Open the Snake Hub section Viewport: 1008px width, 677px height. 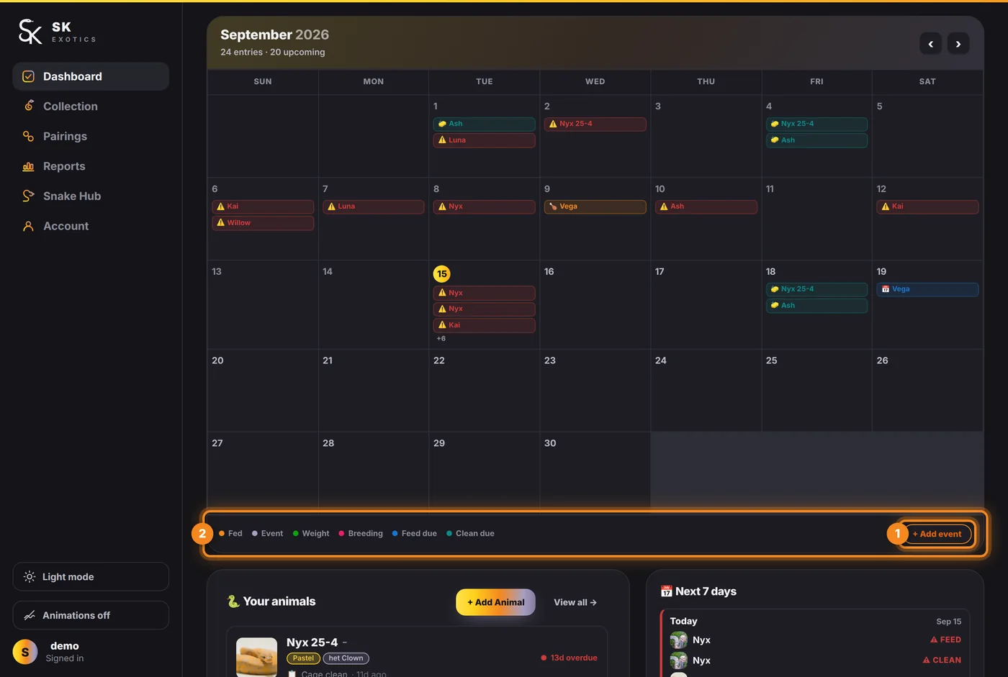point(91,196)
